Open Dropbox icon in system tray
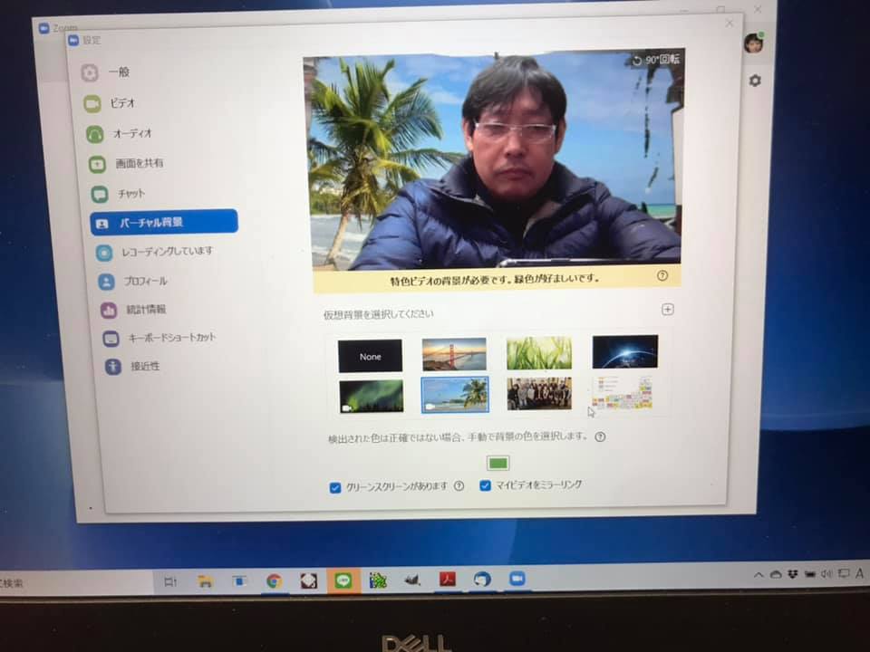This screenshot has width=870, height=652. [793, 574]
